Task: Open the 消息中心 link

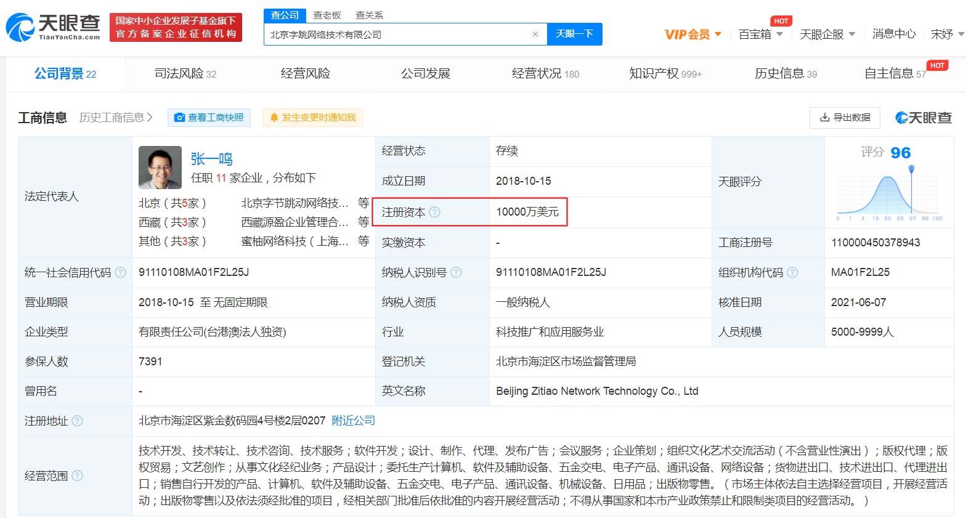Action: pos(894,34)
